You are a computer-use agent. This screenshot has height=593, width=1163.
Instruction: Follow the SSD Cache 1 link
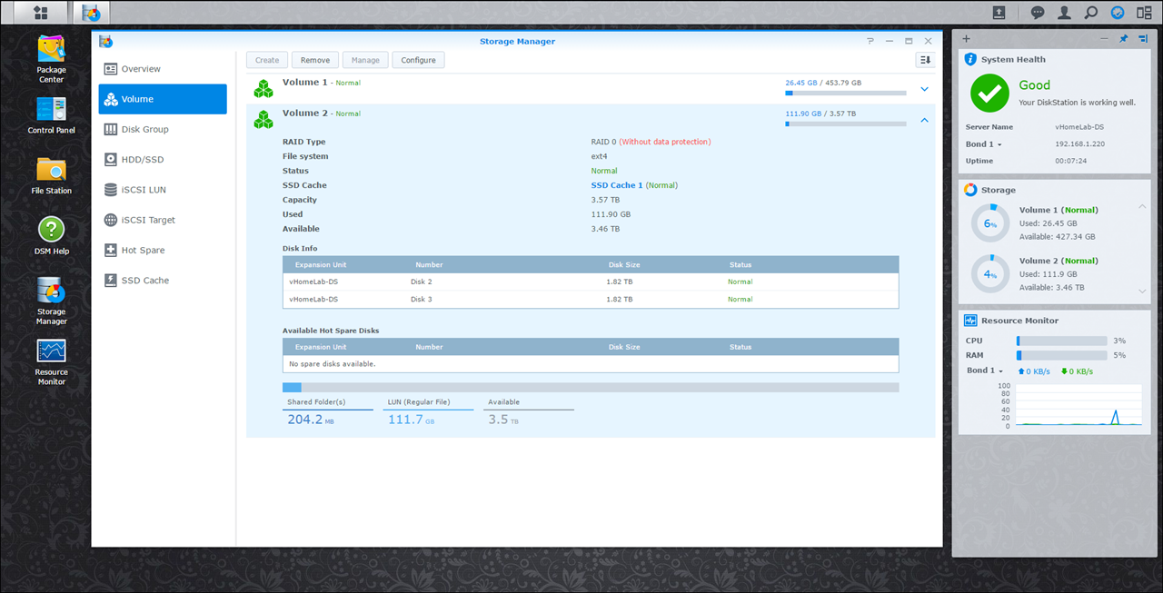[616, 185]
